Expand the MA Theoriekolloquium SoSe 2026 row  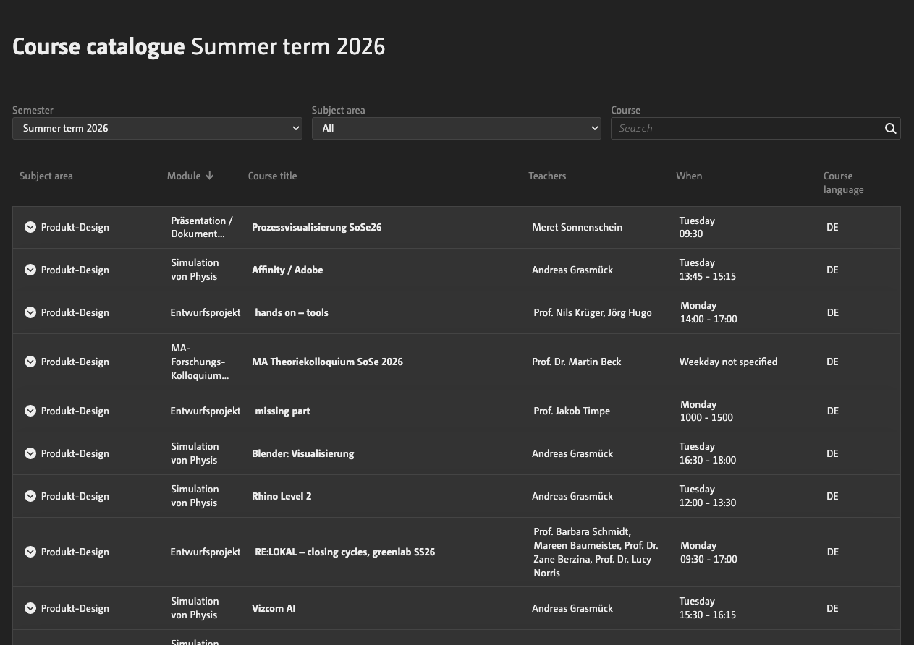[30, 362]
